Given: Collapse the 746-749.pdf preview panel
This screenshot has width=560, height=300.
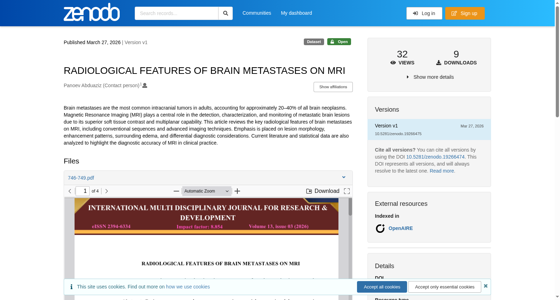Looking at the screenshot, I should (344, 177).
